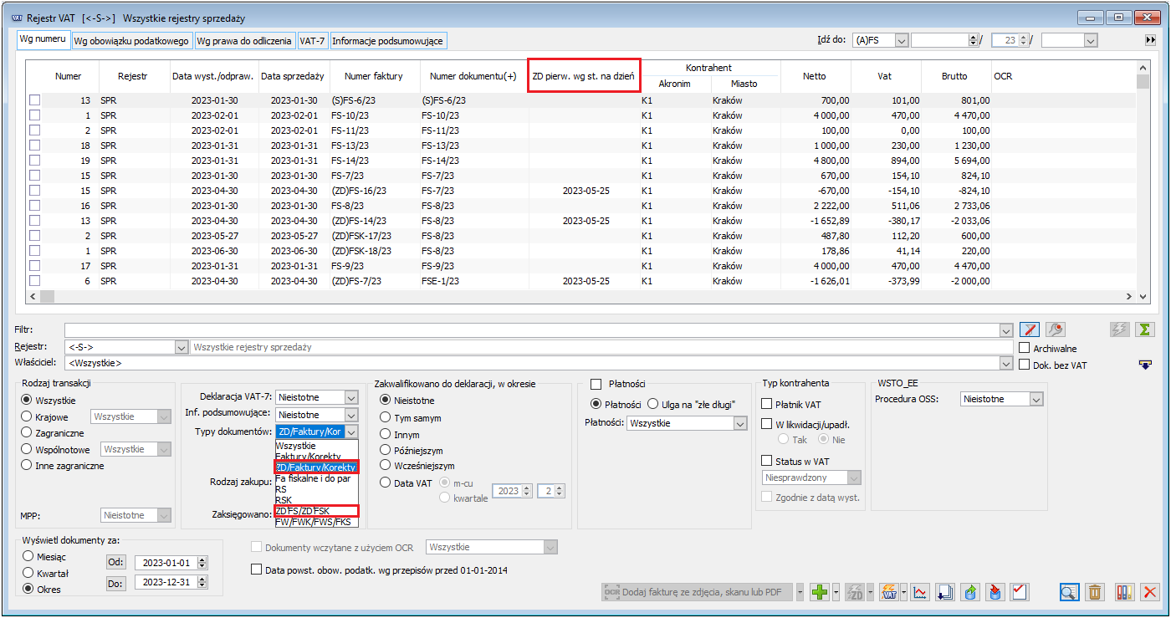Click ZD pierw. wg st. na dzień header

point(585,76)
